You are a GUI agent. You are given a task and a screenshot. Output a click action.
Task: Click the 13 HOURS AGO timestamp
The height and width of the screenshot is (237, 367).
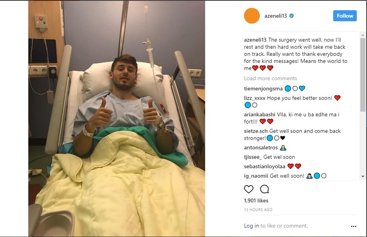(258, 209)
